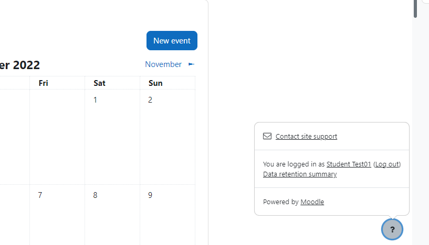
Task: Click the next-month arrow icon beside November
Action: pyautogui.click(x=191, y=64)
